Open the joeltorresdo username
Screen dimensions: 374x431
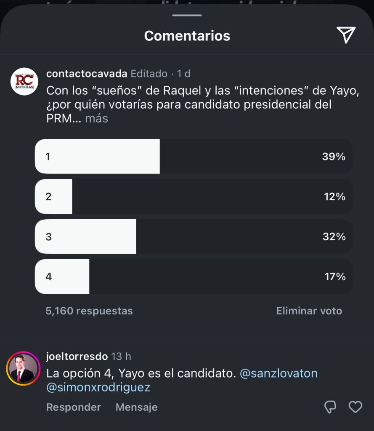77,357
